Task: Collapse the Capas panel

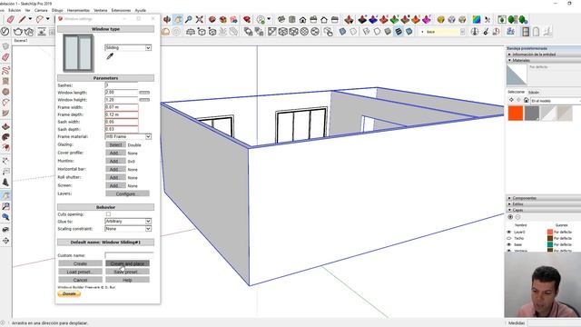Action: coord(543,210)
